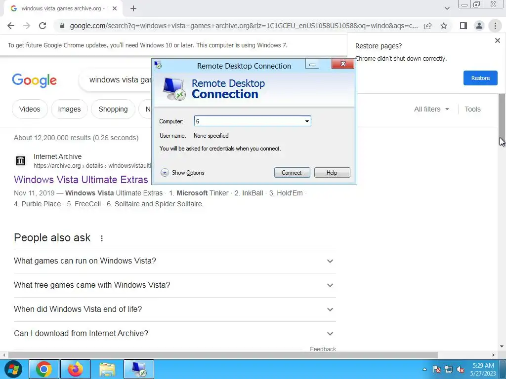Open Chrome three-dot menu

495,26
